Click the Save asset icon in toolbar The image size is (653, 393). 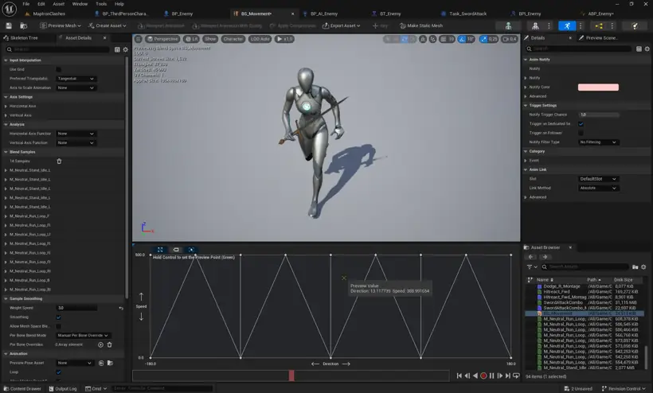[x=9, y=25]
